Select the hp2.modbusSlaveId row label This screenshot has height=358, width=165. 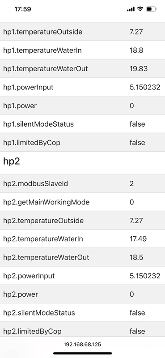36,183
